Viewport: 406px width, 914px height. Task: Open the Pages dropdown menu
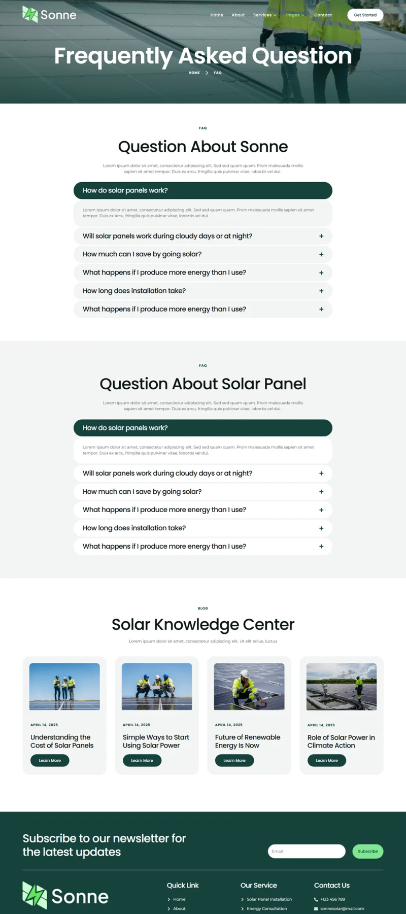(295, 15)
